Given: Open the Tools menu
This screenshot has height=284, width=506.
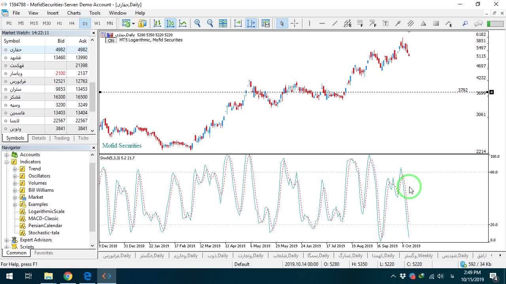Looking at the screenshot, I should point(95,13).
